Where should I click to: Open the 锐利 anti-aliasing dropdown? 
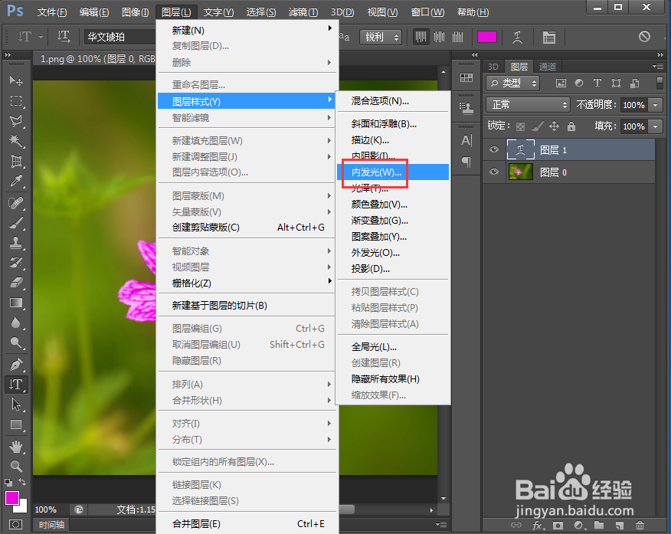[381, 36]
